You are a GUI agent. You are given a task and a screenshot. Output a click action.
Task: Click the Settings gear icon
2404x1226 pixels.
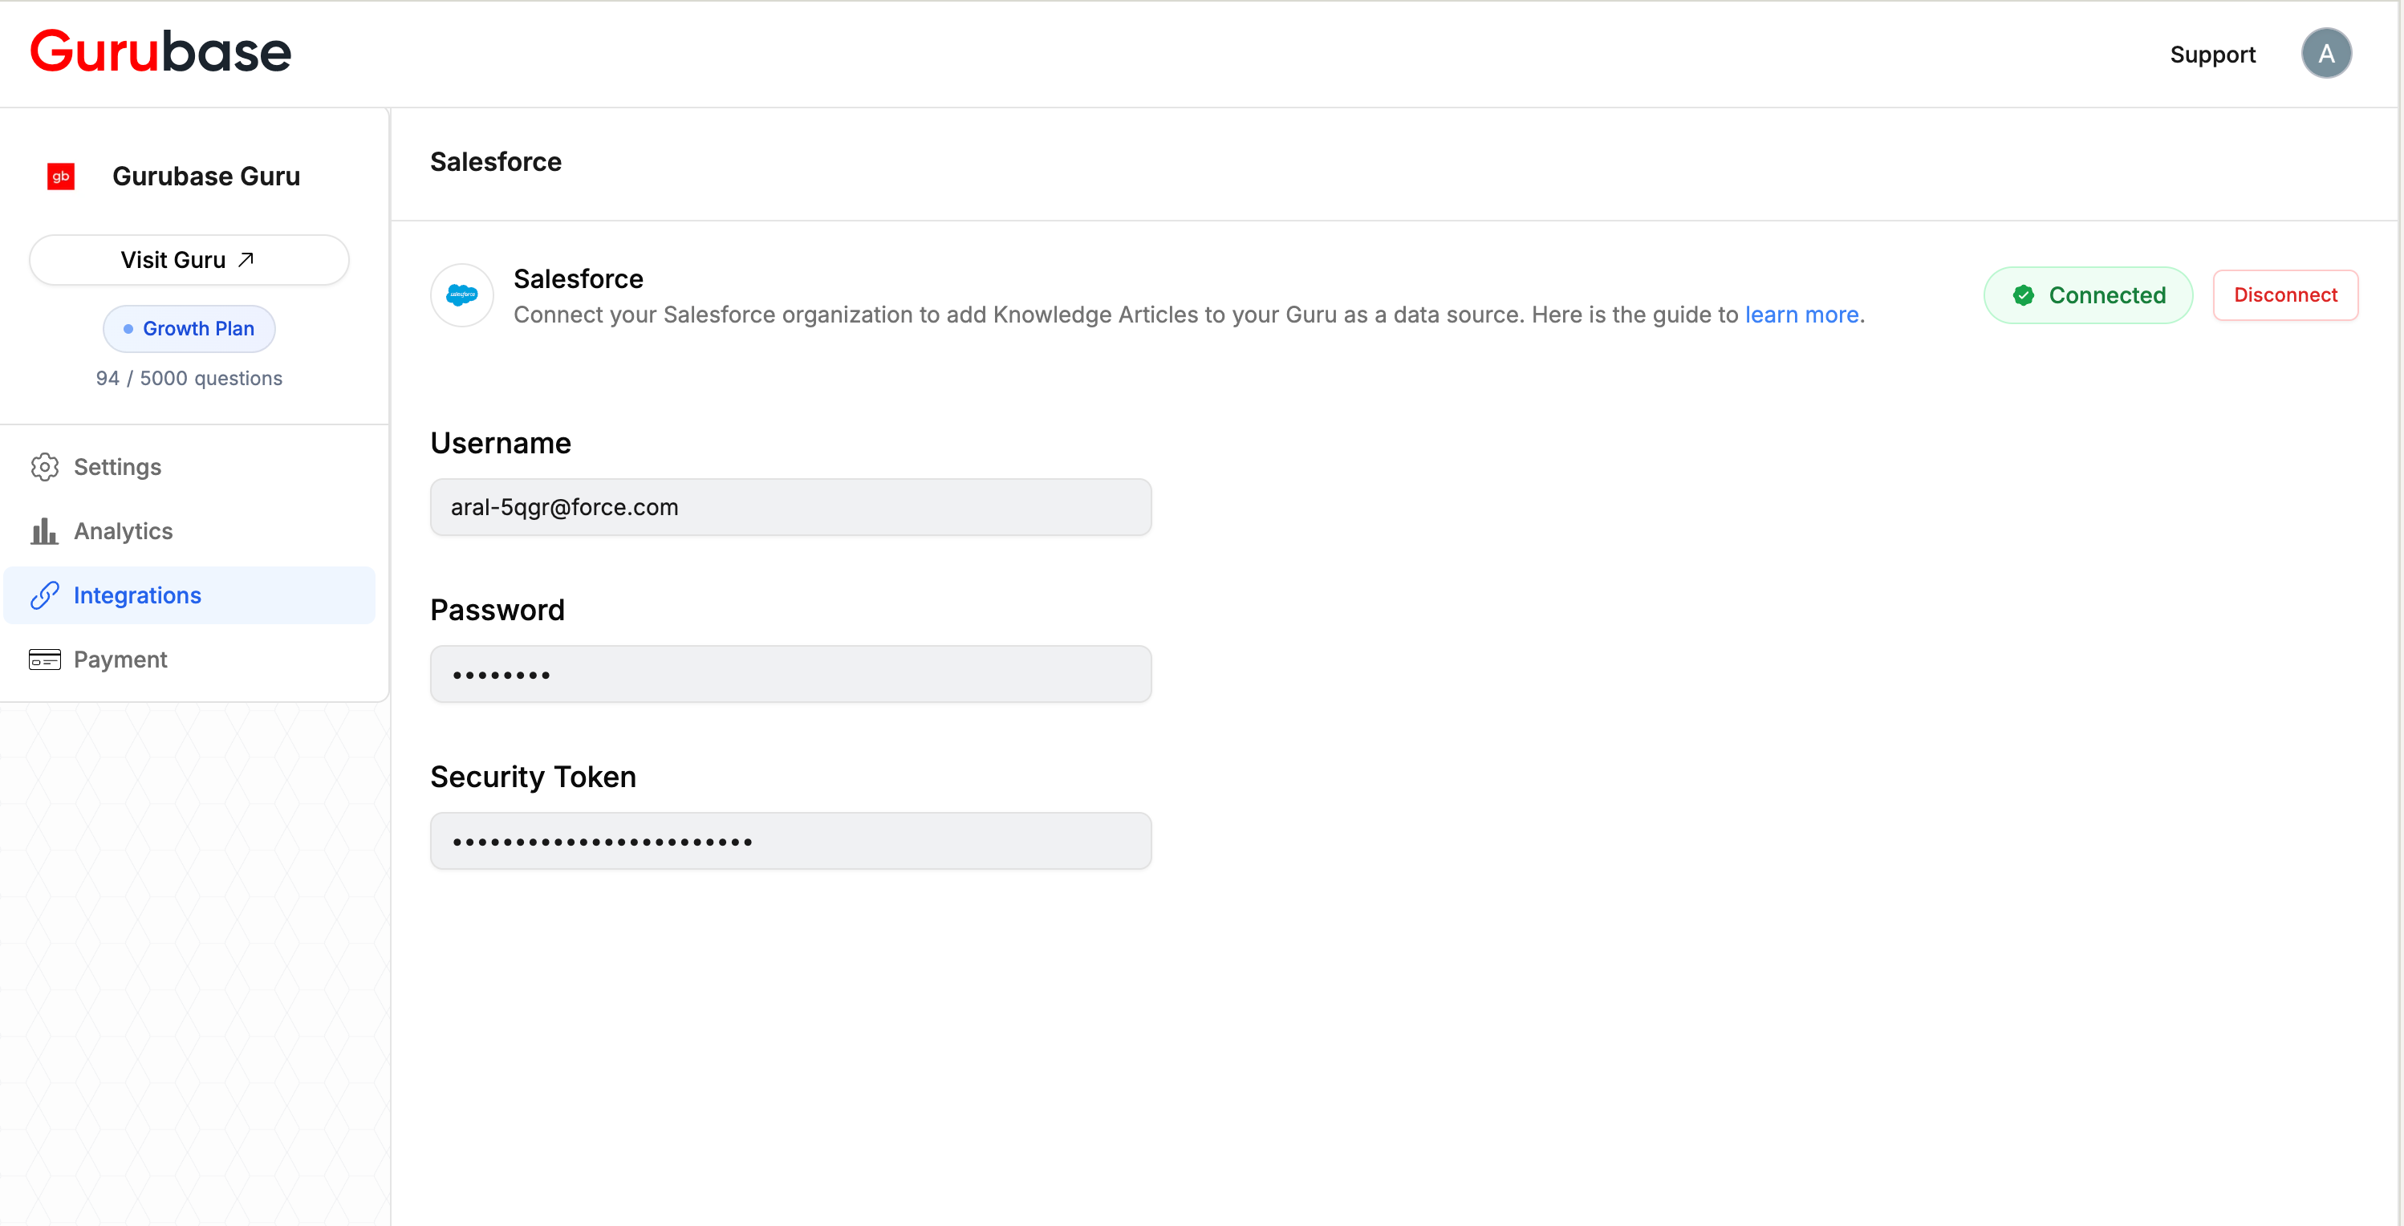pos(45,466)
